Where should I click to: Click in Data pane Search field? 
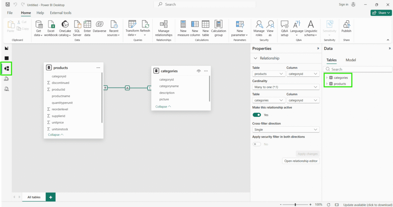tap(358, 69)
